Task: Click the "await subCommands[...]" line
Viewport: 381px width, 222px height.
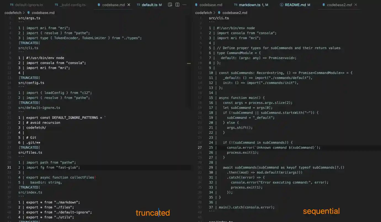Action: pos(277,168)
